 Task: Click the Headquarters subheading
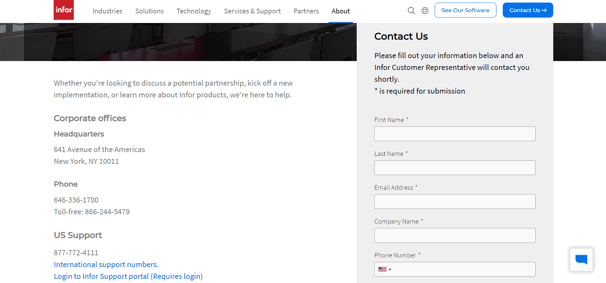pos(79,134)
